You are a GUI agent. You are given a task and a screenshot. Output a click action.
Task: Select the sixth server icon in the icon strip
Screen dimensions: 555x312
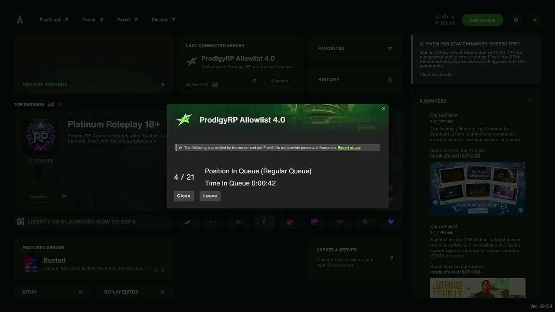click(x=315, y=222)
